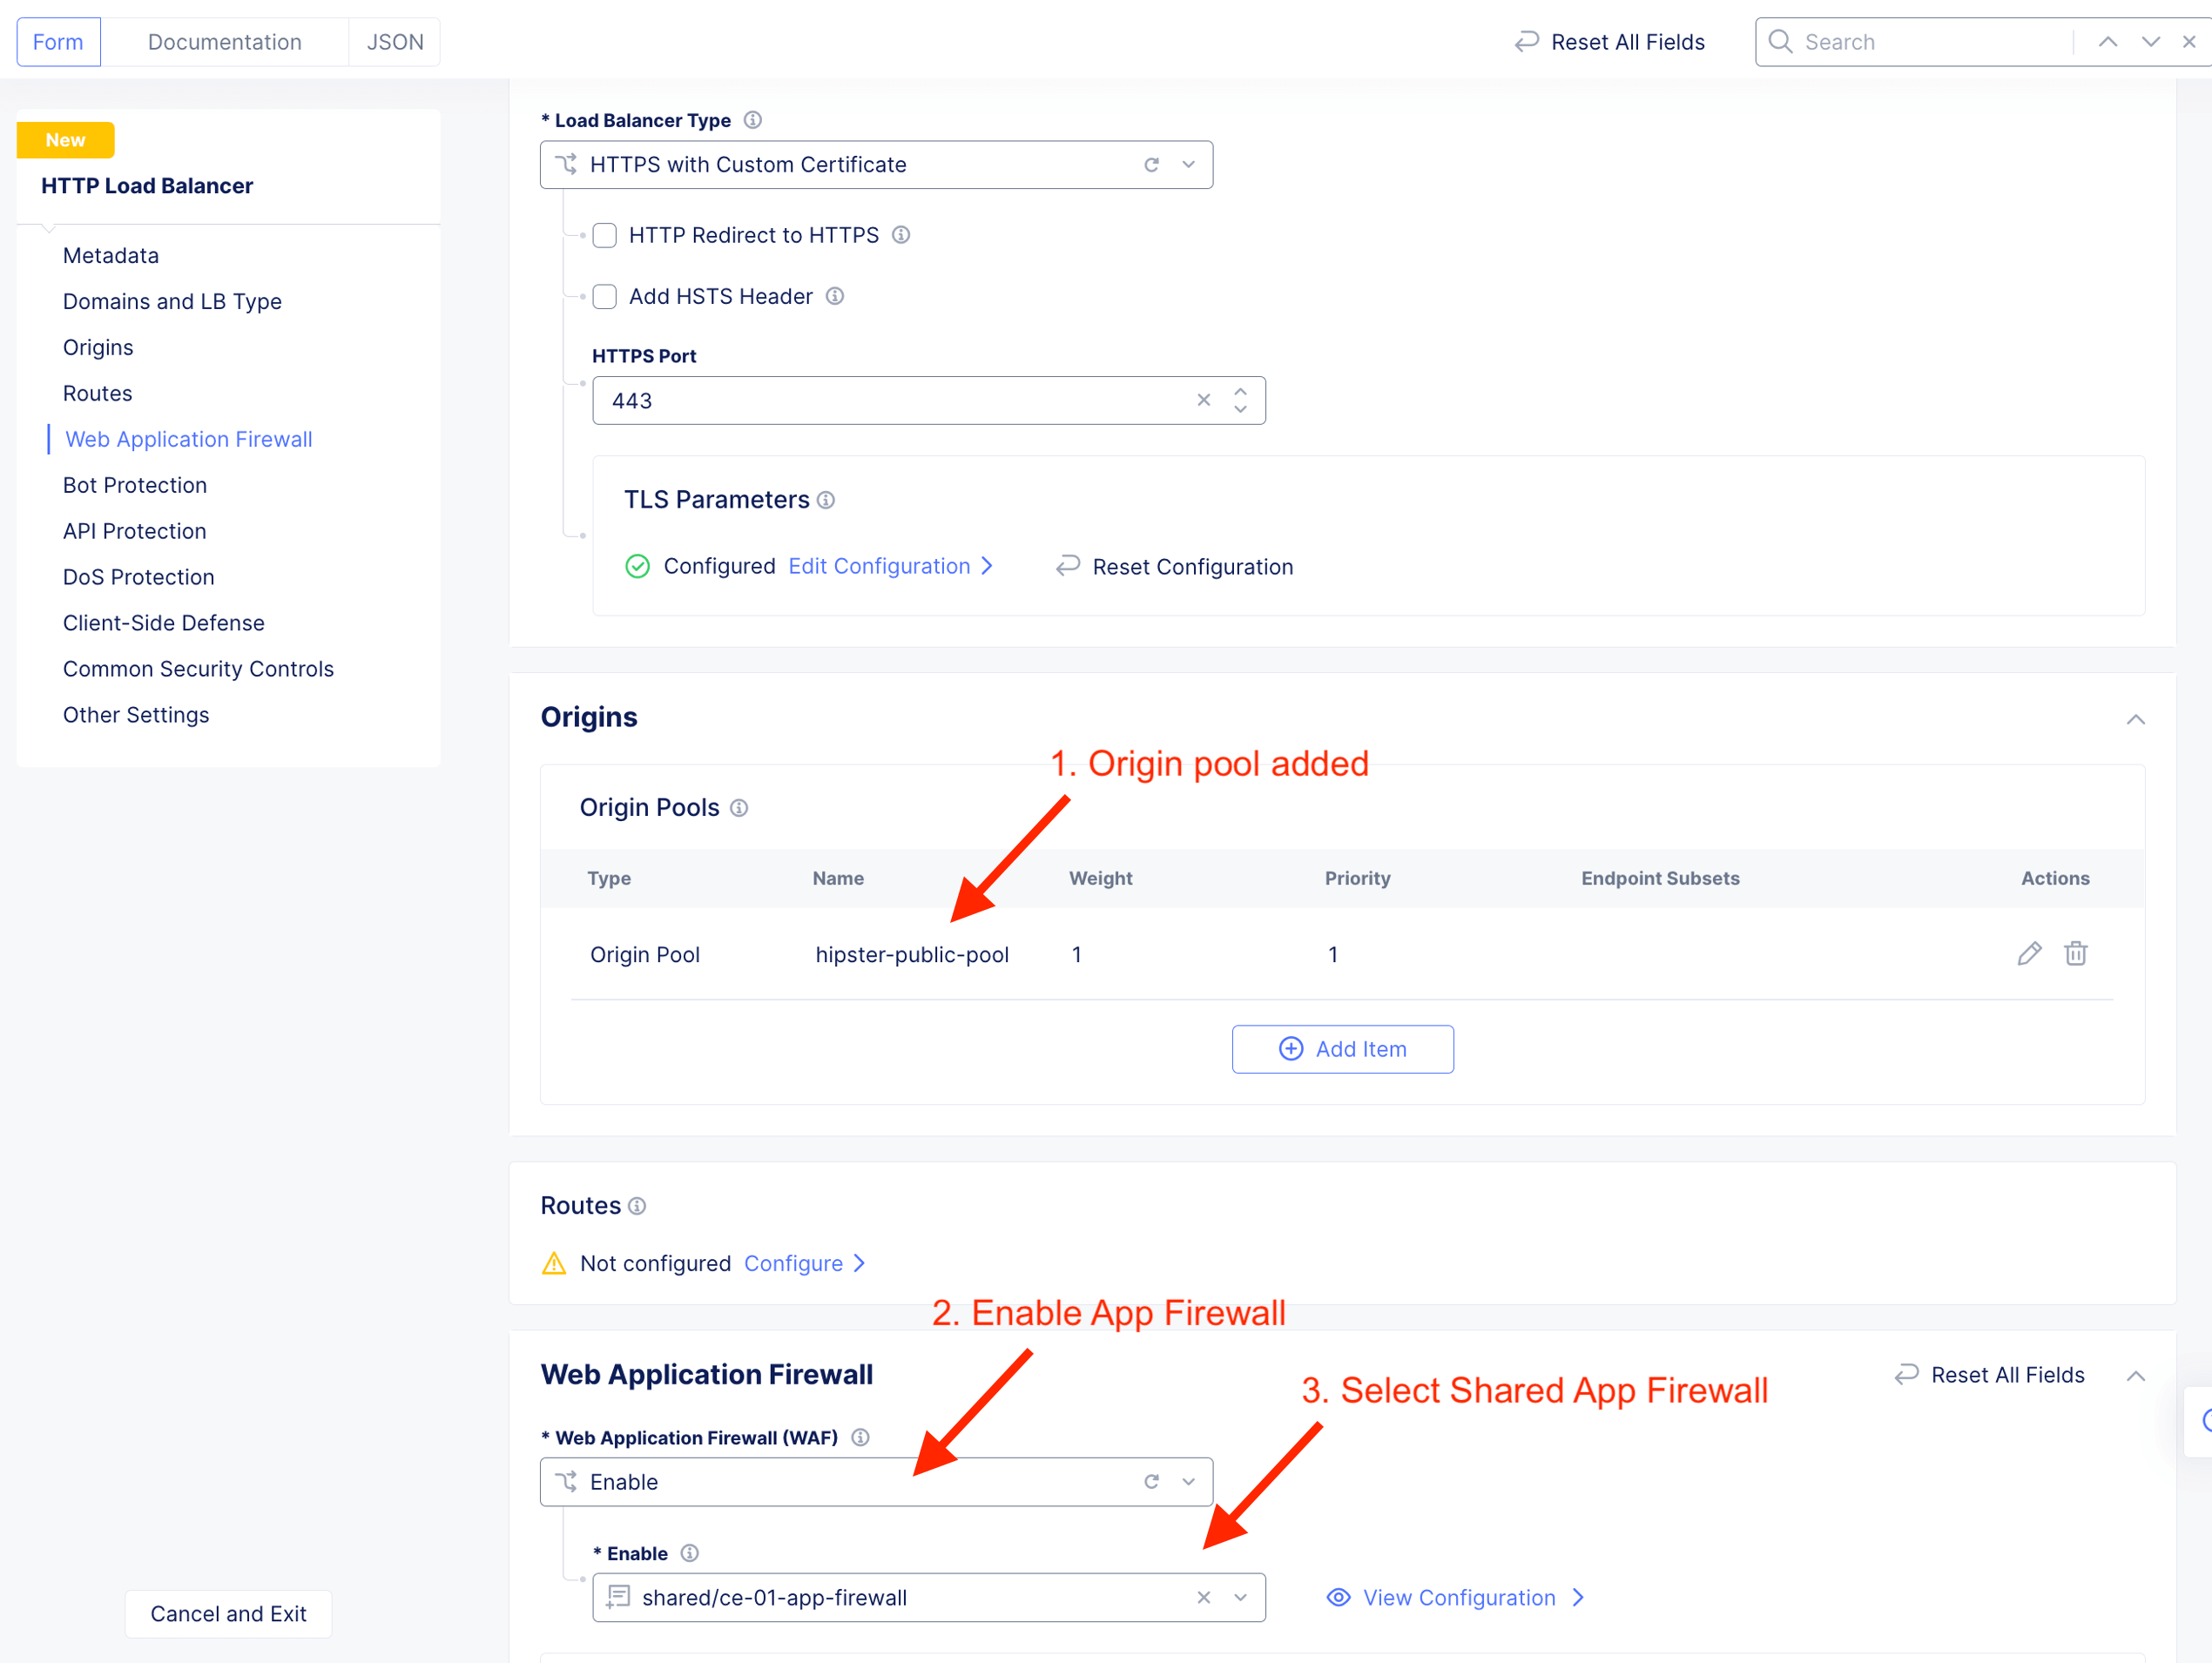Enable HTTP Redirect to HTTPS checkbox
Image resolution: width=2212 pixels, height=1663 pixels.
[x=605, y=235]
